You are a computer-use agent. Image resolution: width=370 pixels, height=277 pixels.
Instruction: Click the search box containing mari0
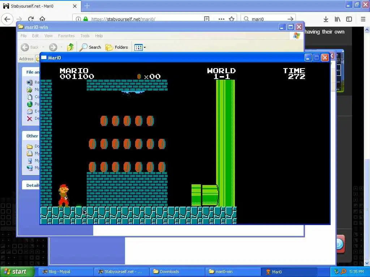point(268,19)
